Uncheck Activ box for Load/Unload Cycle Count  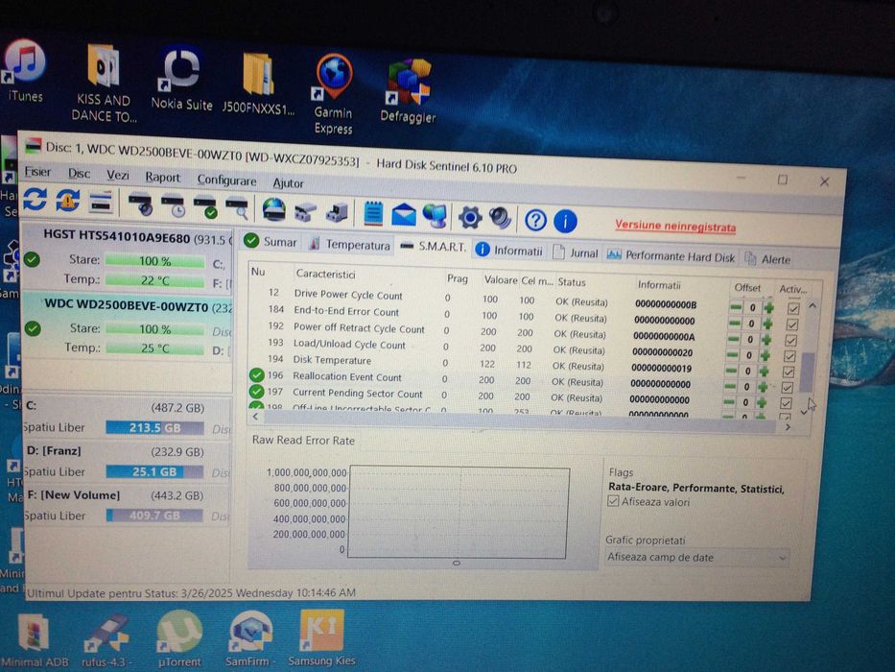pyautogui.click(x=790, y=356)
